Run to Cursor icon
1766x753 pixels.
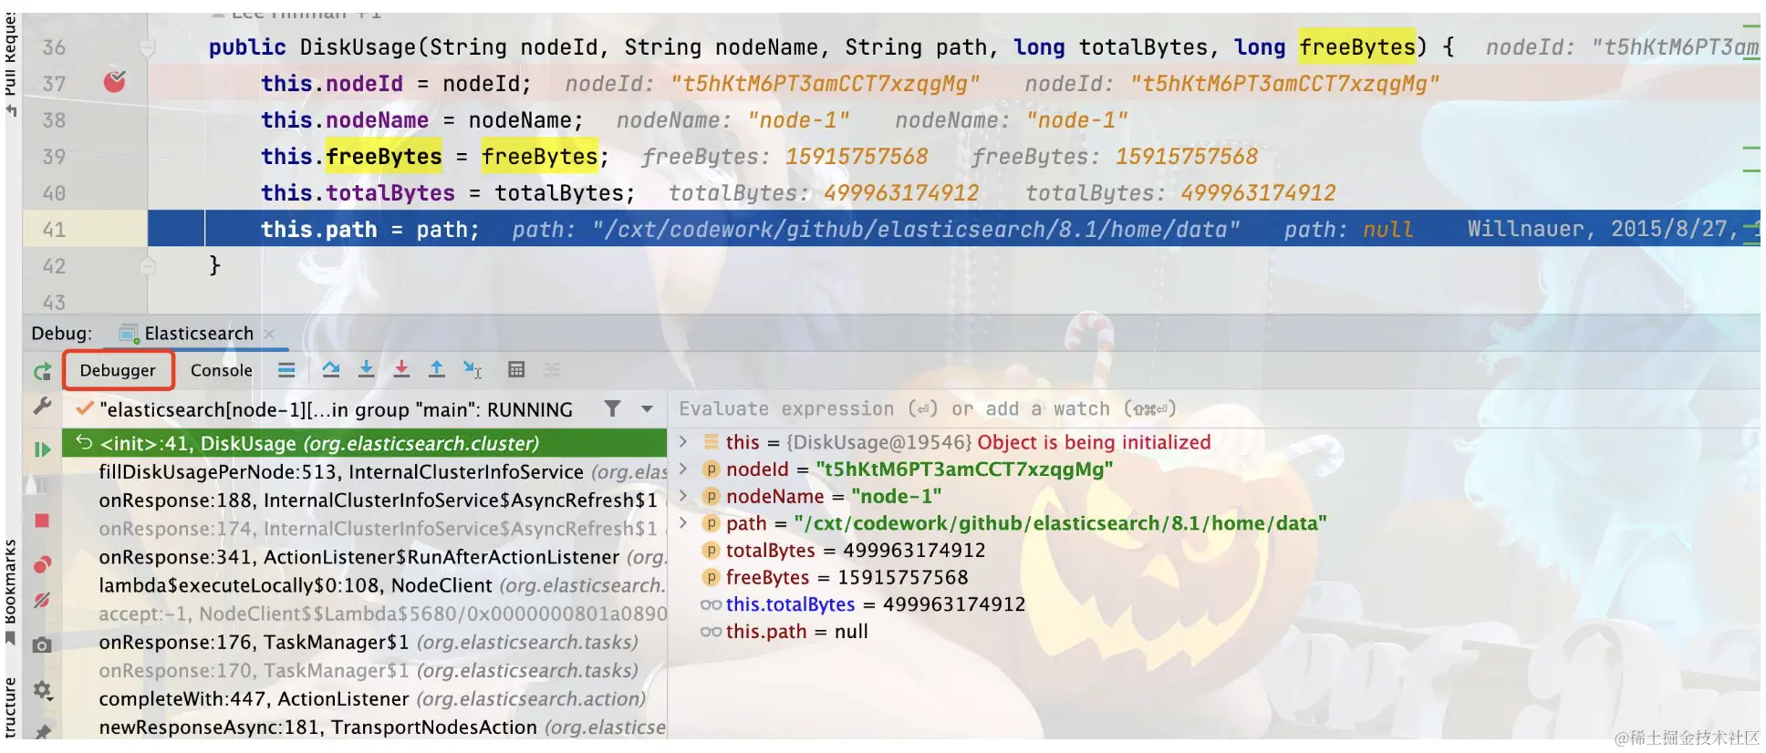pos(473,370)
